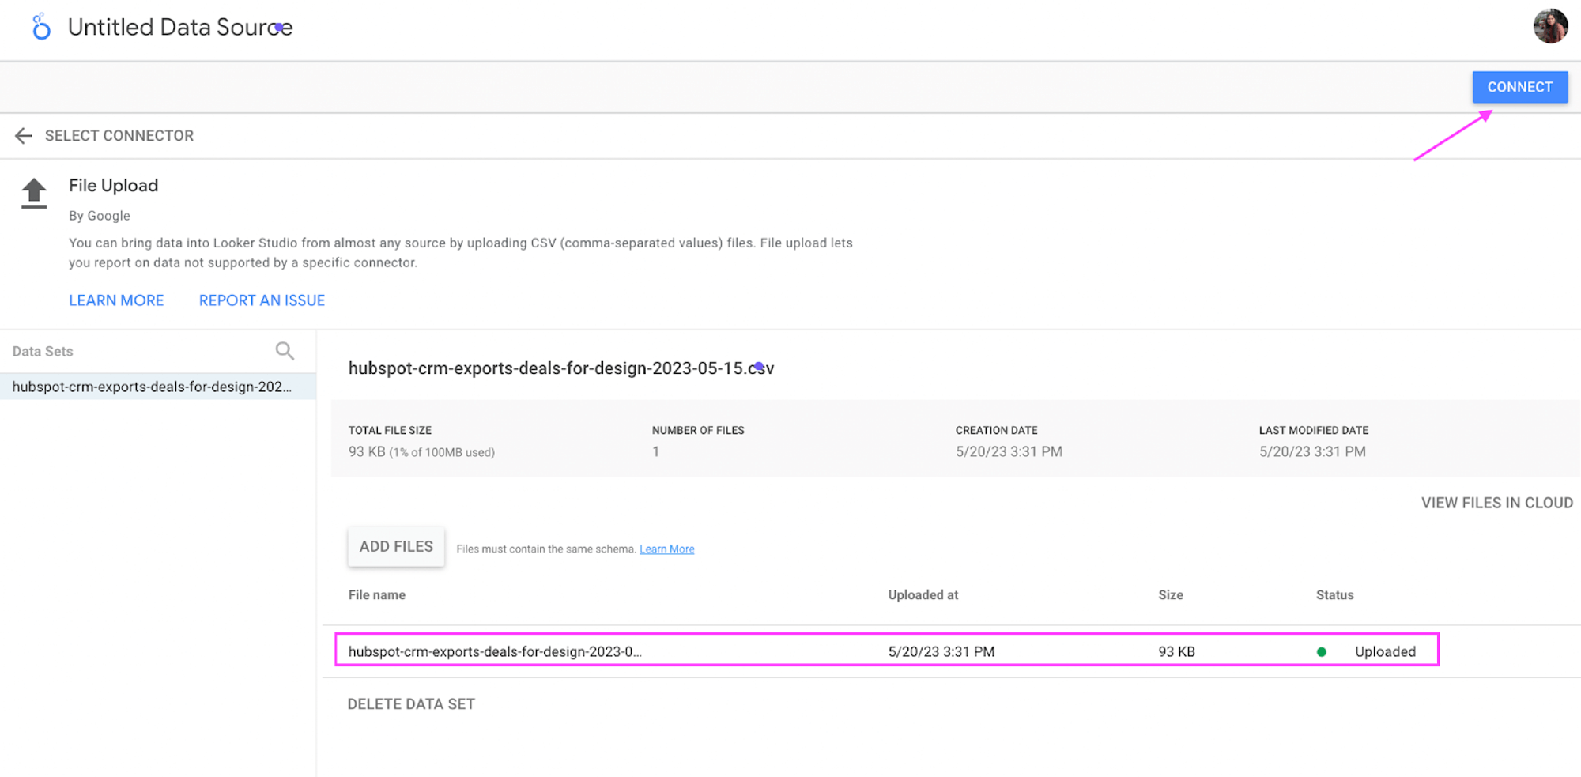Click the SELECT CONNECTOR label
The height and width of the screenshot is (777, 1581).
click(x=119, y=136)
